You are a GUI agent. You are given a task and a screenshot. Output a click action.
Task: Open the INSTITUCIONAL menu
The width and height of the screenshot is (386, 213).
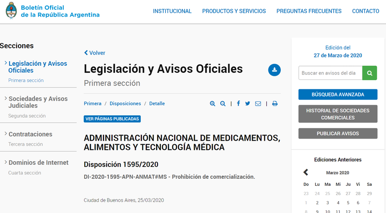click(172, 11)
